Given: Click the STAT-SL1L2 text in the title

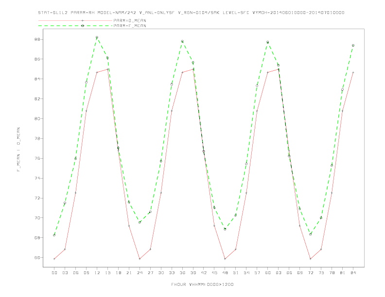Looking at the screenshot, I should (x=53, y=13).
